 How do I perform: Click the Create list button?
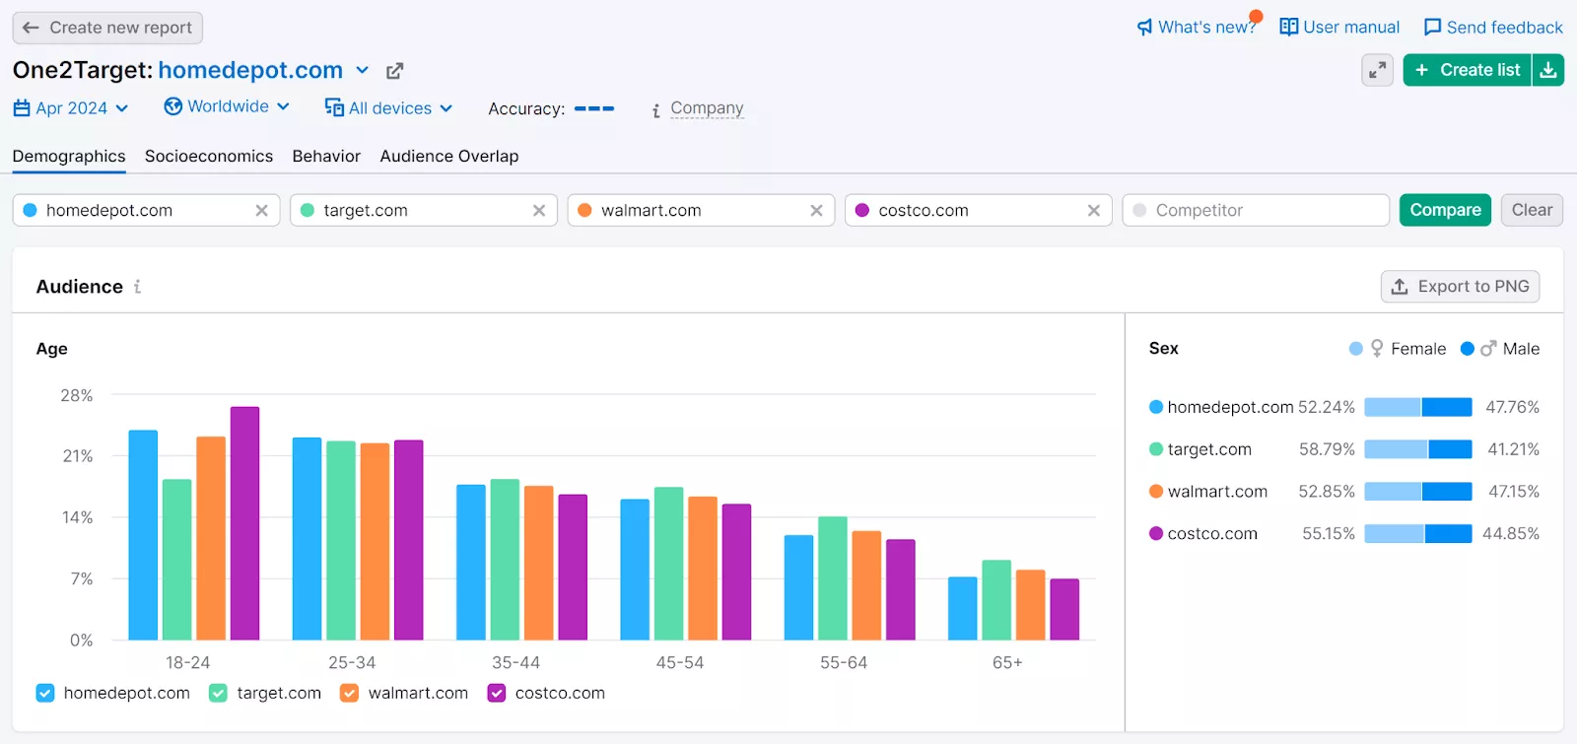tap(1467, 70)
